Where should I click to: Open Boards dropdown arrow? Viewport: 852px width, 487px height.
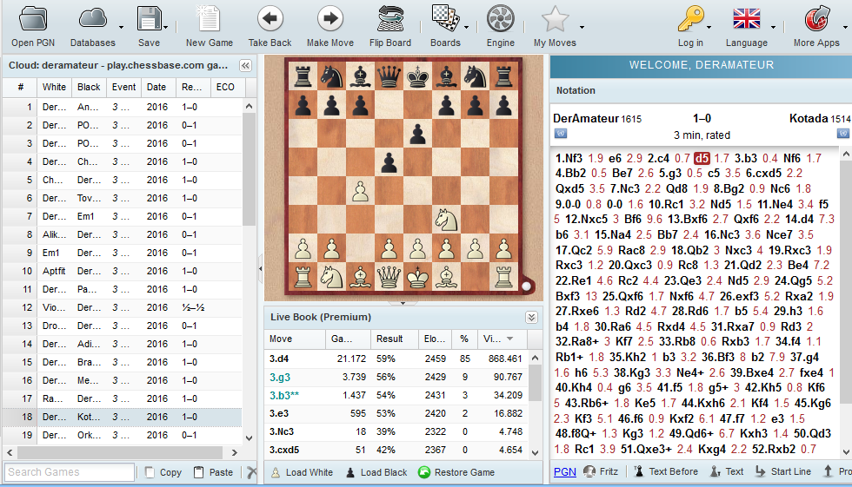coord(466,27)
